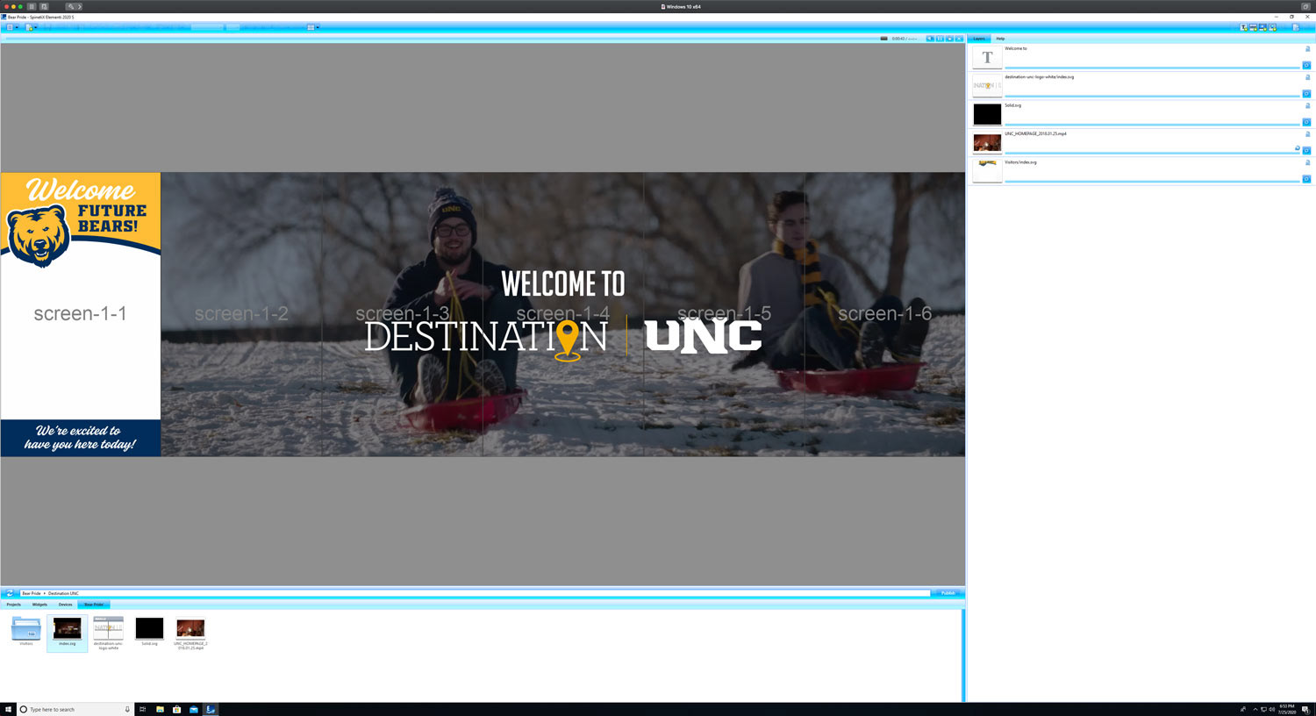Click the loop icon on UNC_HOMEPAGE layer
The height and width of the screenshot is (716, 1316).
1298,148
